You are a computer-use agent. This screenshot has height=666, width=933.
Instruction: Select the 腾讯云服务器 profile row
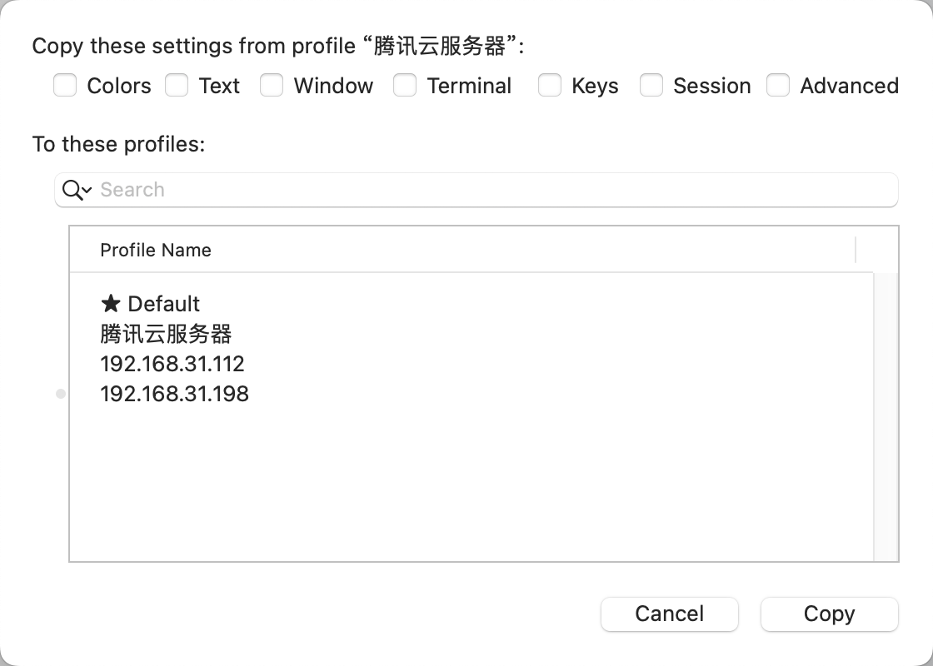[166, 334]
